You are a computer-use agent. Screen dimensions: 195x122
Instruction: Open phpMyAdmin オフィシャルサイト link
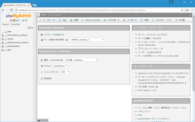click(x=154, y=119)
